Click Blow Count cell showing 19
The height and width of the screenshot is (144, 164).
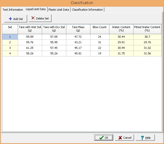[100, 54]
